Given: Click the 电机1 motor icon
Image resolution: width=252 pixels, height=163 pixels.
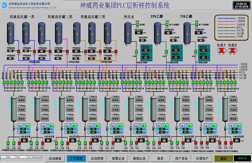Looking at the screenshot, I should click(x=221, y=51).
